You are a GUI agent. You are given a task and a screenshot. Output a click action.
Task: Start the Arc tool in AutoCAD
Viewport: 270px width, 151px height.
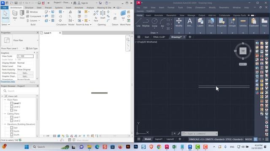pyautogui.click(x=162, y=23)
